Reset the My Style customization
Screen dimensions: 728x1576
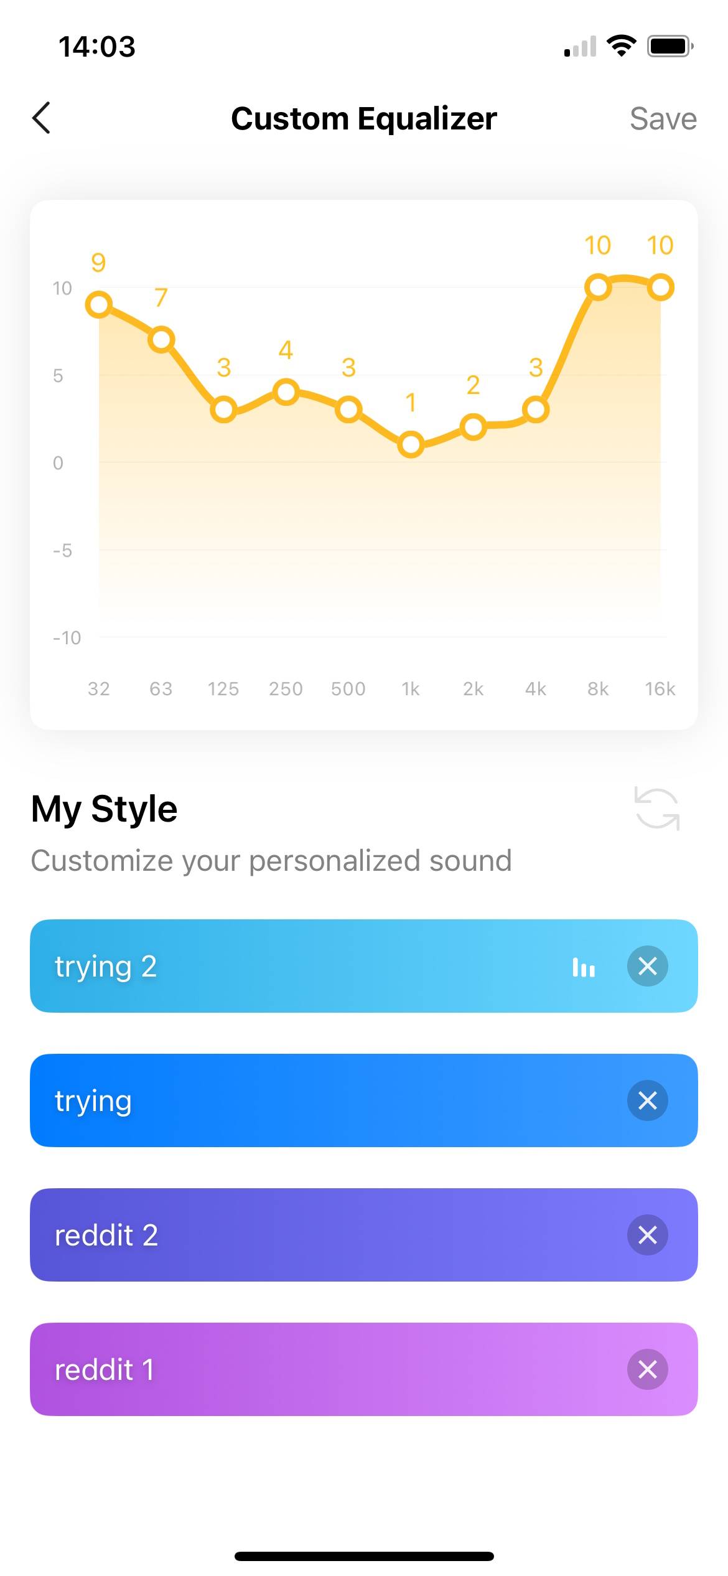coord(656,809)
